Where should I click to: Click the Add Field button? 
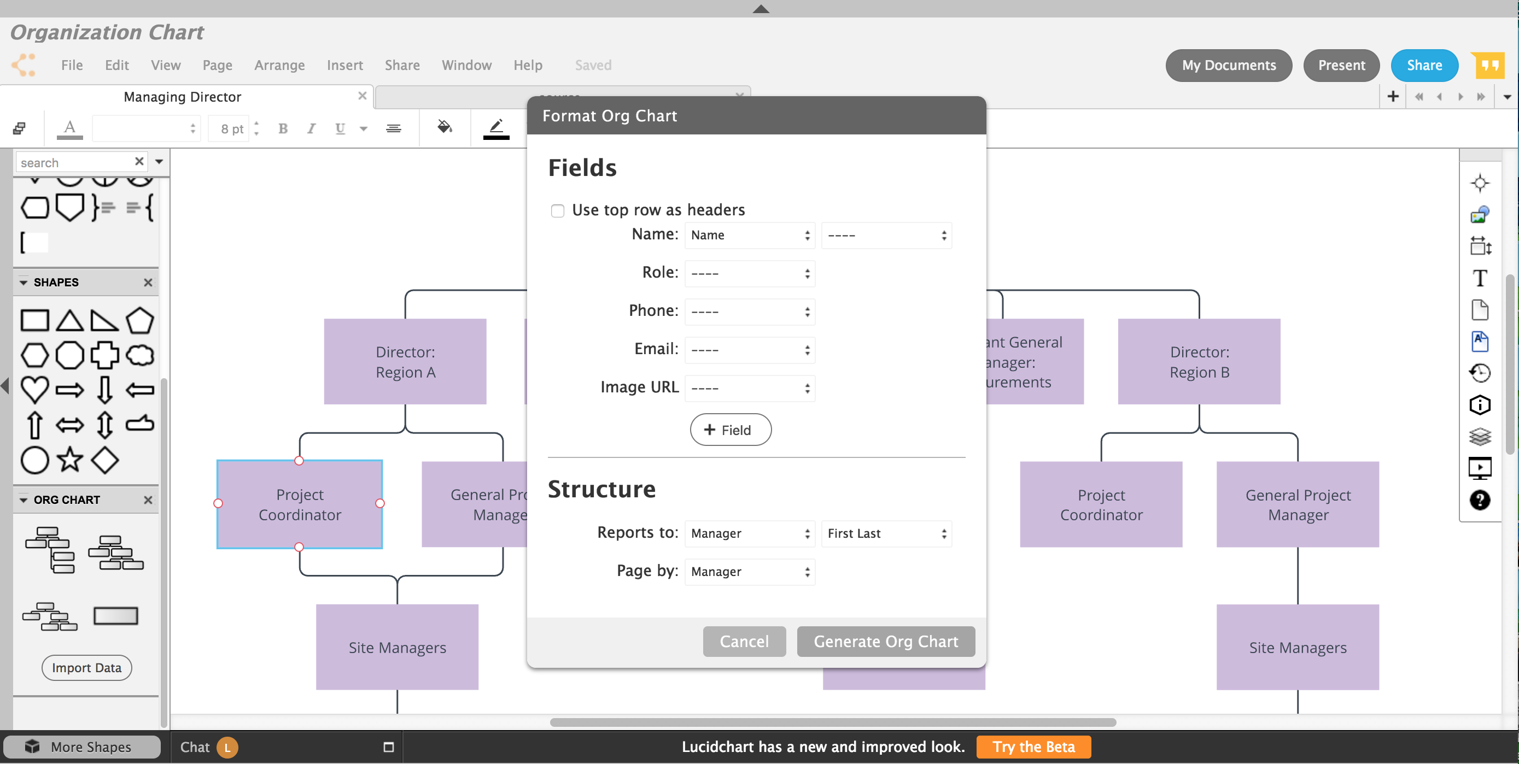tap(729, 430)
